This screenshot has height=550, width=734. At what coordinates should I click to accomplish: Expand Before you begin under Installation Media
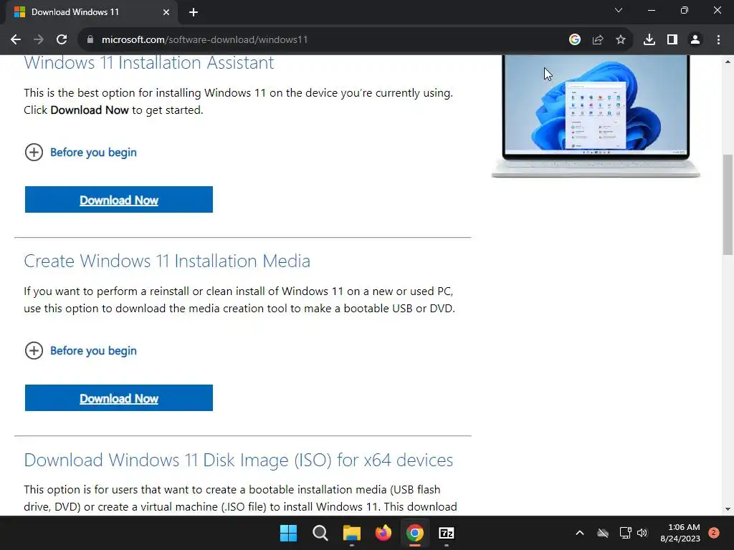(x=80, y=351)
